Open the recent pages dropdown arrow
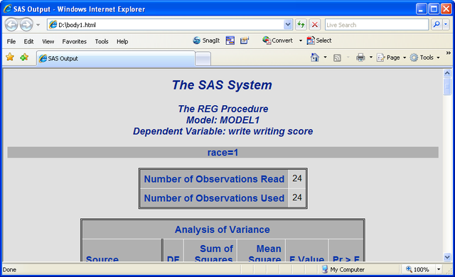Viewport: 455px width, 277px height. click(x=38, y=25)
